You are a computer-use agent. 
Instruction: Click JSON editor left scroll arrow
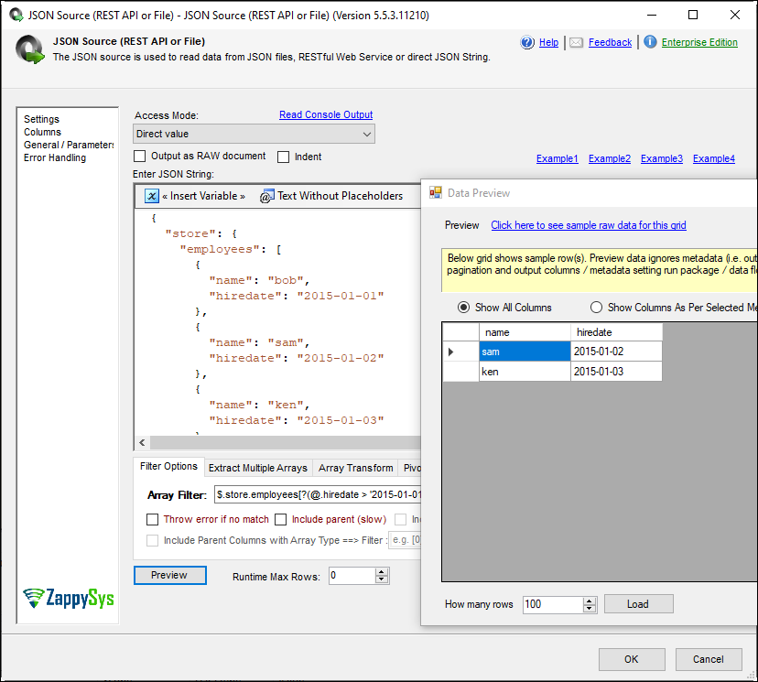tap(142, 442)
